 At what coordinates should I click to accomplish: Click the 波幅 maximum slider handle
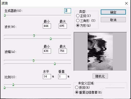point(55,64)
